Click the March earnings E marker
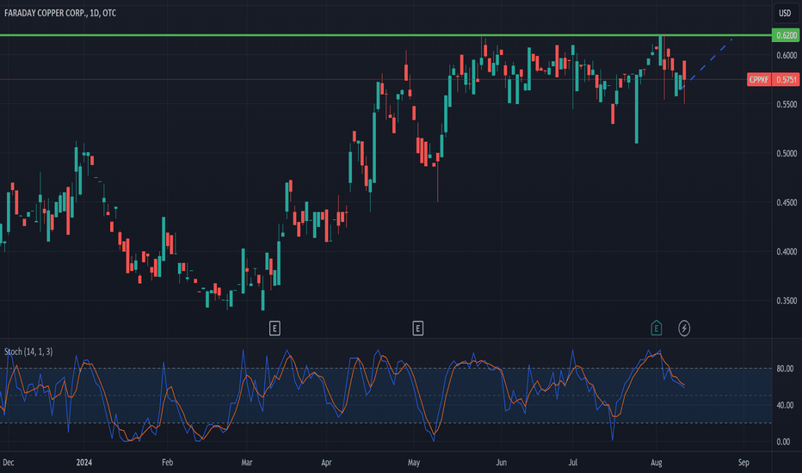The image size is (802, 473). (x=275, y=329)
